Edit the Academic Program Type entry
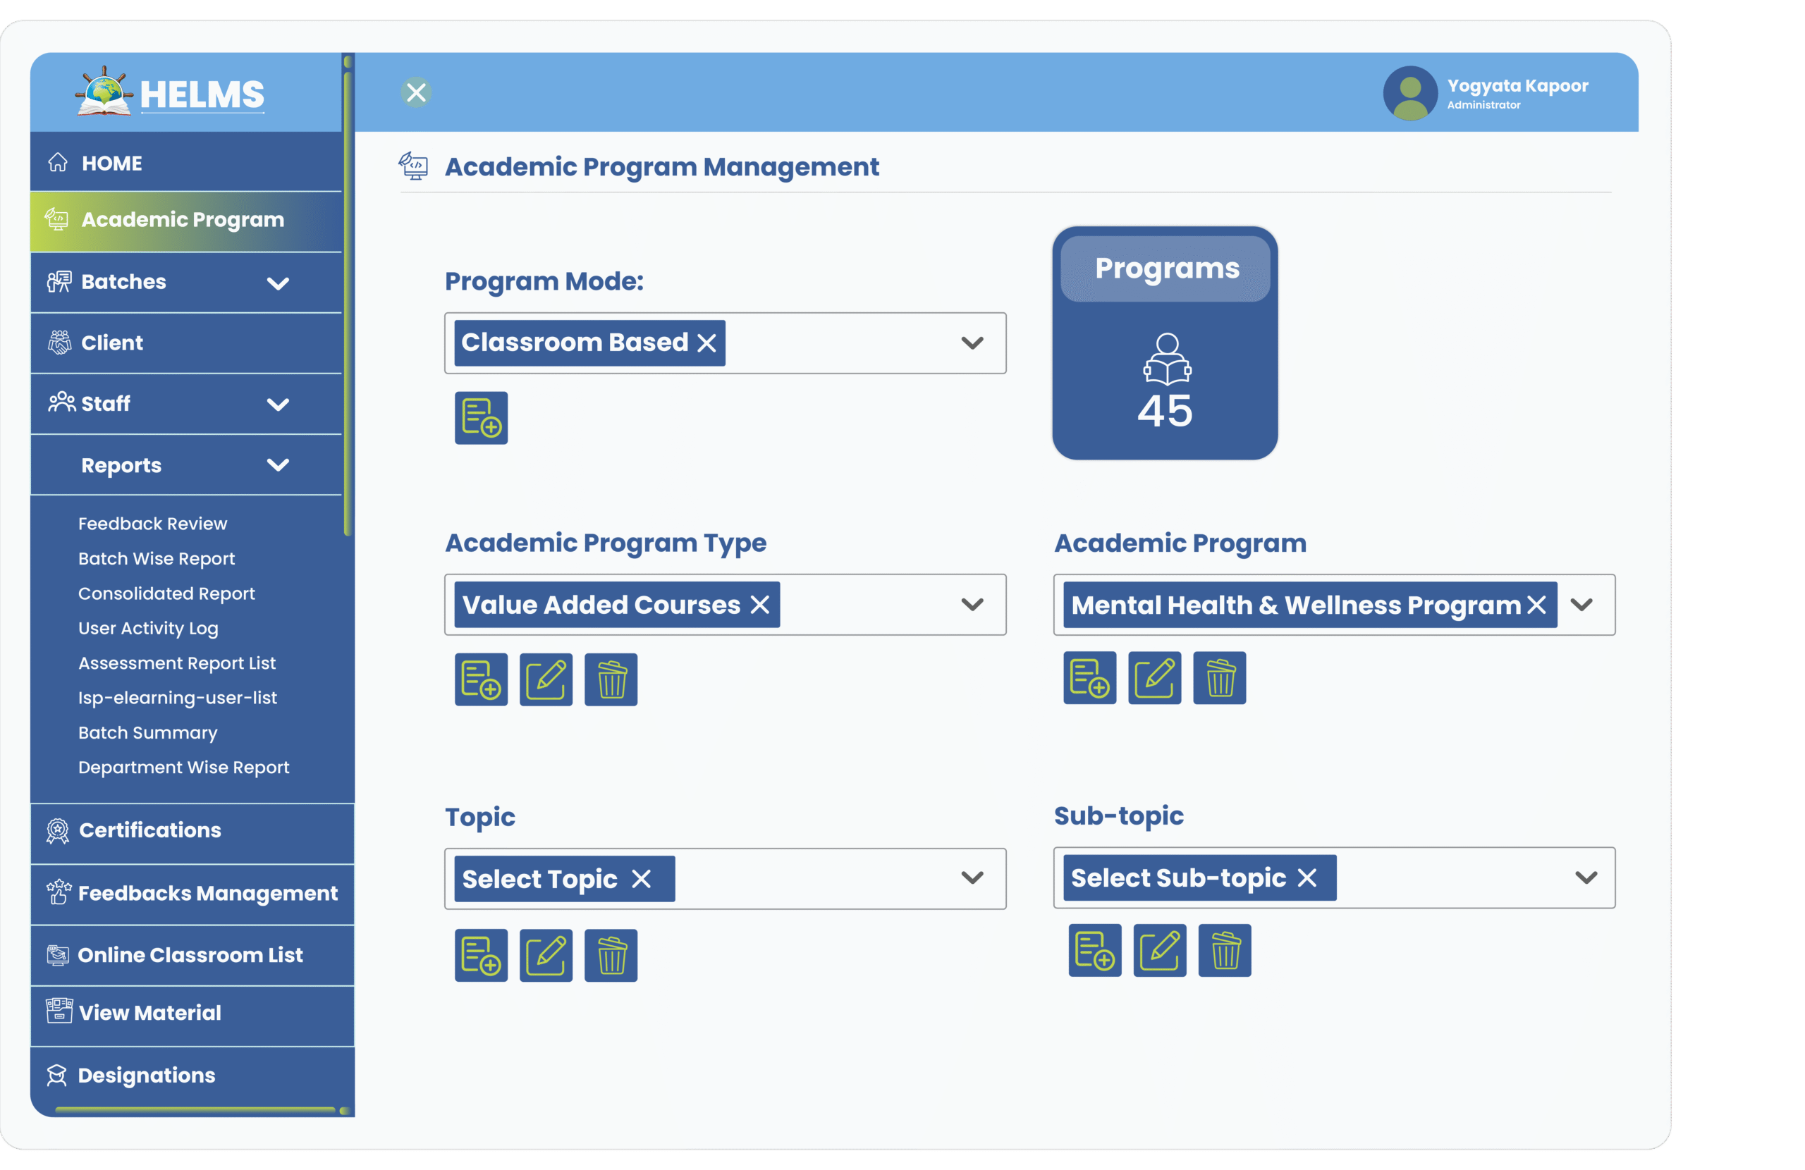This screenshot has height=1170, width=1805. pyautogui.click(x=546, y=679)
